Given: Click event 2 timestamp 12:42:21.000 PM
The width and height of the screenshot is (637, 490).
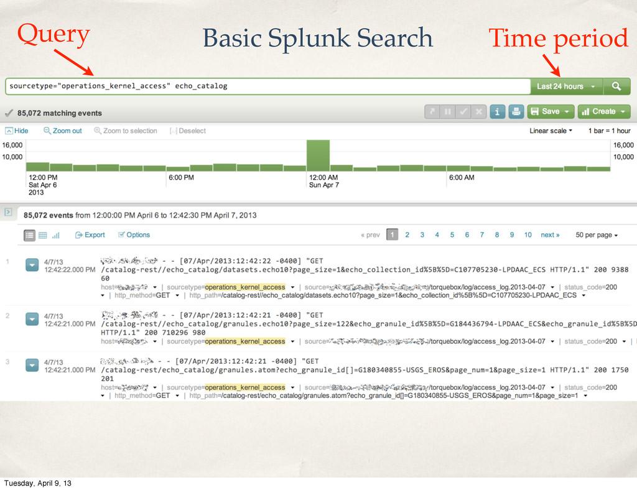Looking at the screenshot, I should (x=70, y=323).
